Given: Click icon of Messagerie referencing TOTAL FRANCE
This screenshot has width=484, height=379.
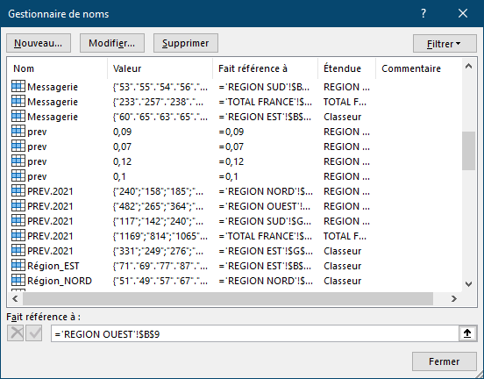Looking at the screenshot, I should pyautogui.click(x=18, y=101).
